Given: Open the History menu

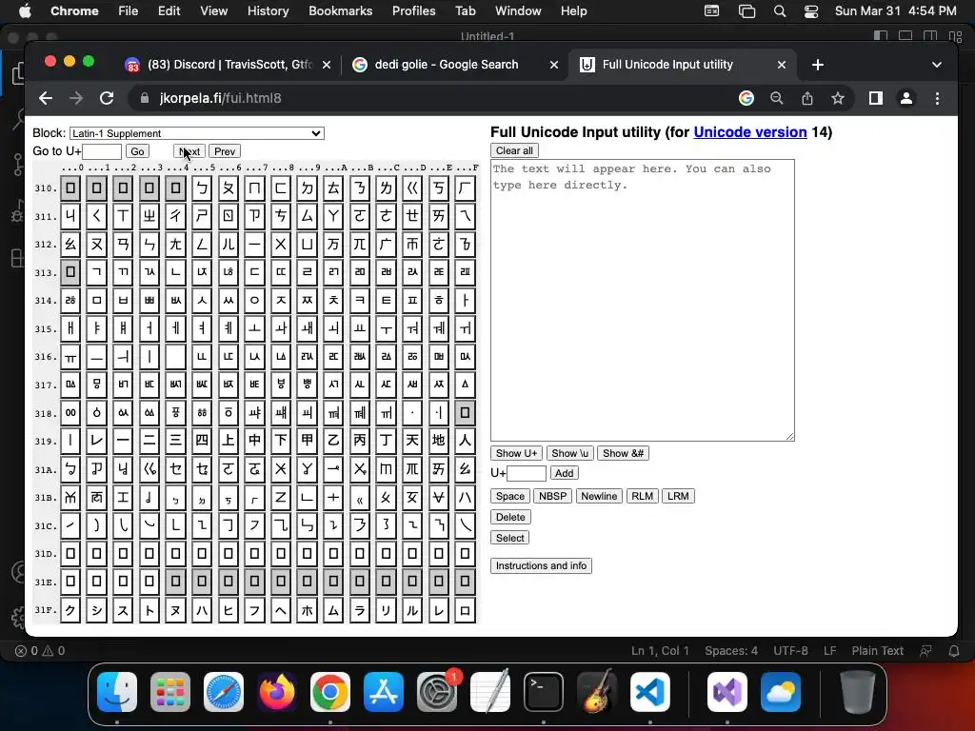Looking at the screenshot, I should pyautogui.click(x=268, y=10).
